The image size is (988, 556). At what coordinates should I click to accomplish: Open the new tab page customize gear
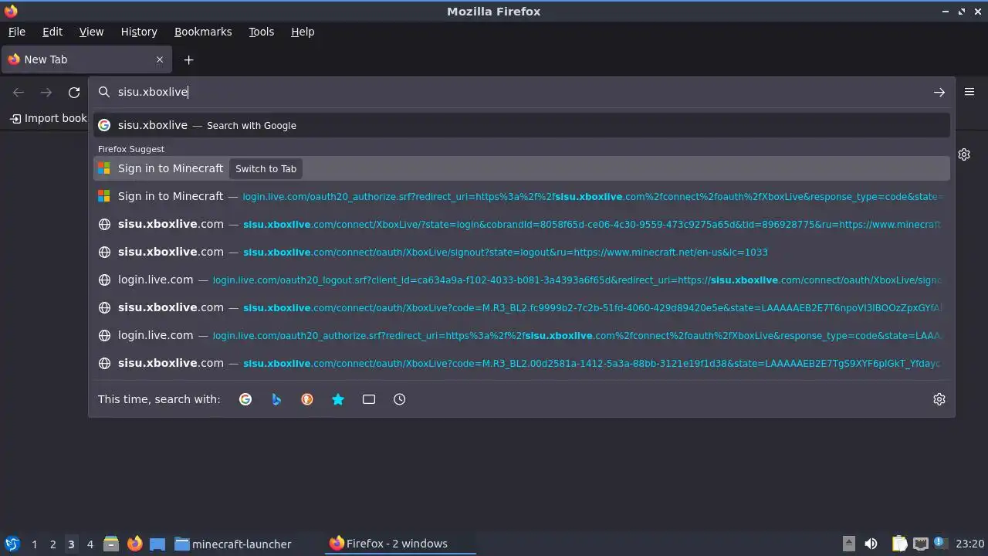964,154
